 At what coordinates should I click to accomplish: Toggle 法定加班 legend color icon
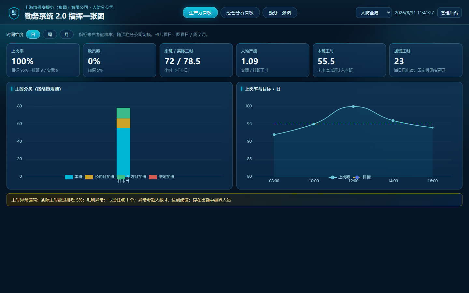click(x=153, y=177)
